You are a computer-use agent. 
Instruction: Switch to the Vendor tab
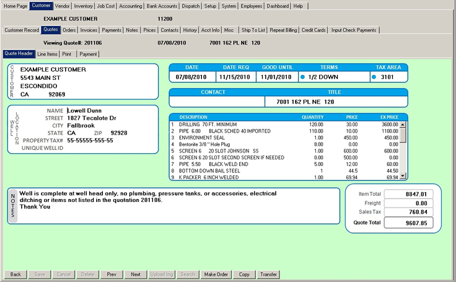point(62,6)
